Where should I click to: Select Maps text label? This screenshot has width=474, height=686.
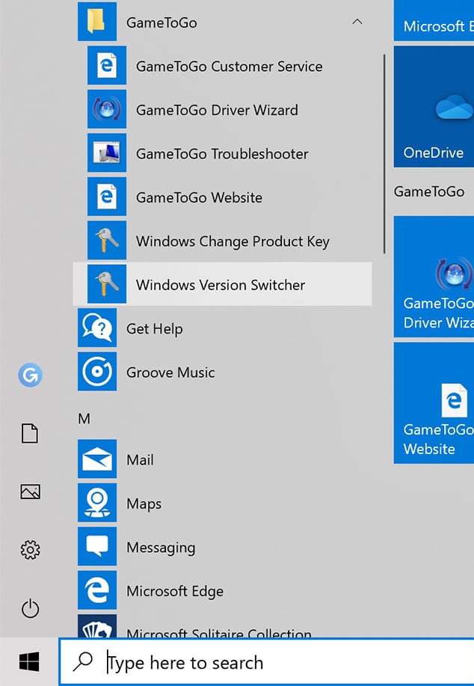point(144,504)
